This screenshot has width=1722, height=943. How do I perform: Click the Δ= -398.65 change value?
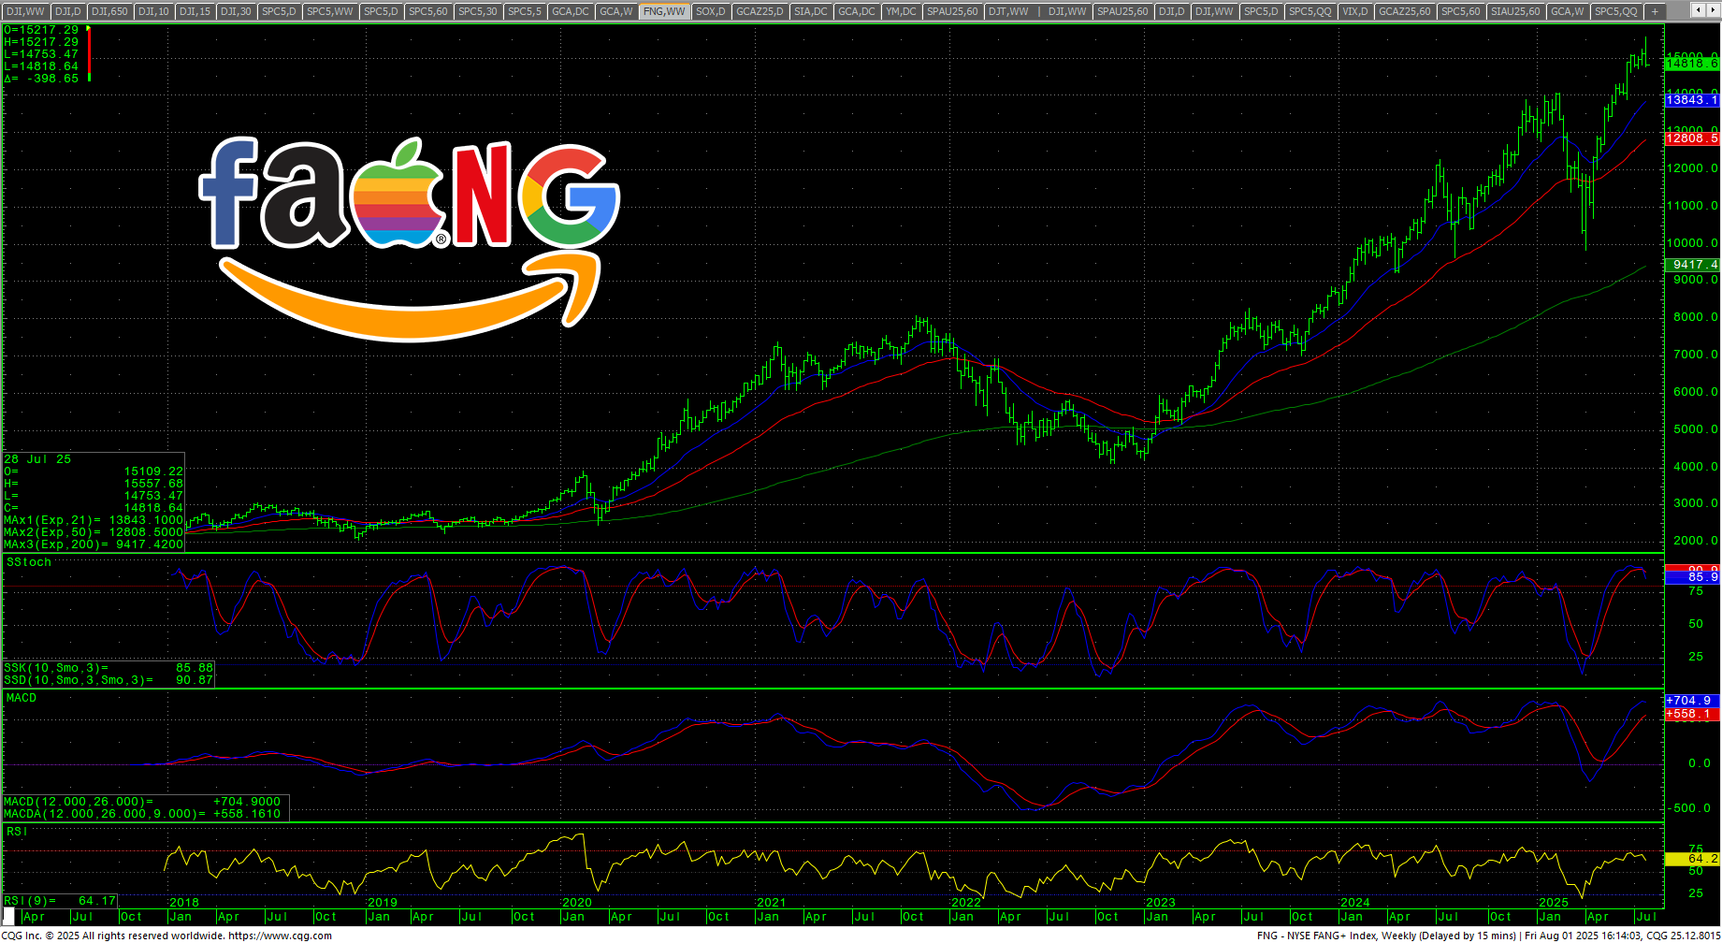tap(42, 79)
